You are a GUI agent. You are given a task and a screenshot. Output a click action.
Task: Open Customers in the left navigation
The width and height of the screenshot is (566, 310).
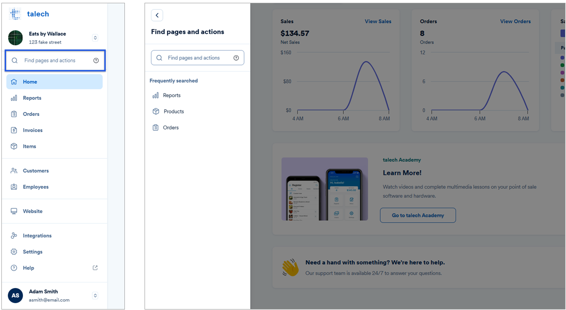click(36, 171)
